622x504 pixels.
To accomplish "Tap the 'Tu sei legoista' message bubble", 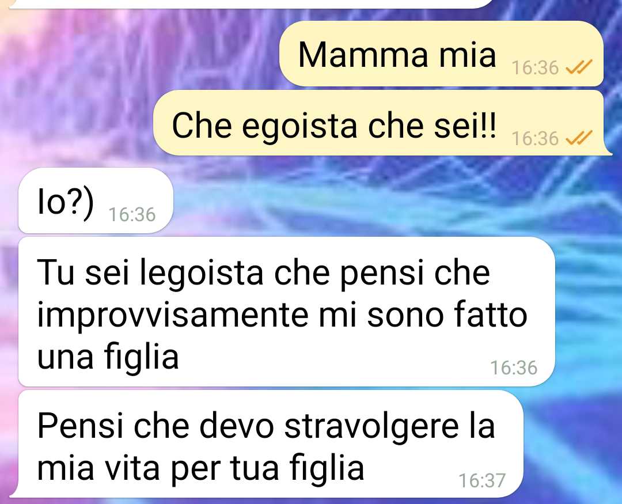I will click(x=286, y=312).
